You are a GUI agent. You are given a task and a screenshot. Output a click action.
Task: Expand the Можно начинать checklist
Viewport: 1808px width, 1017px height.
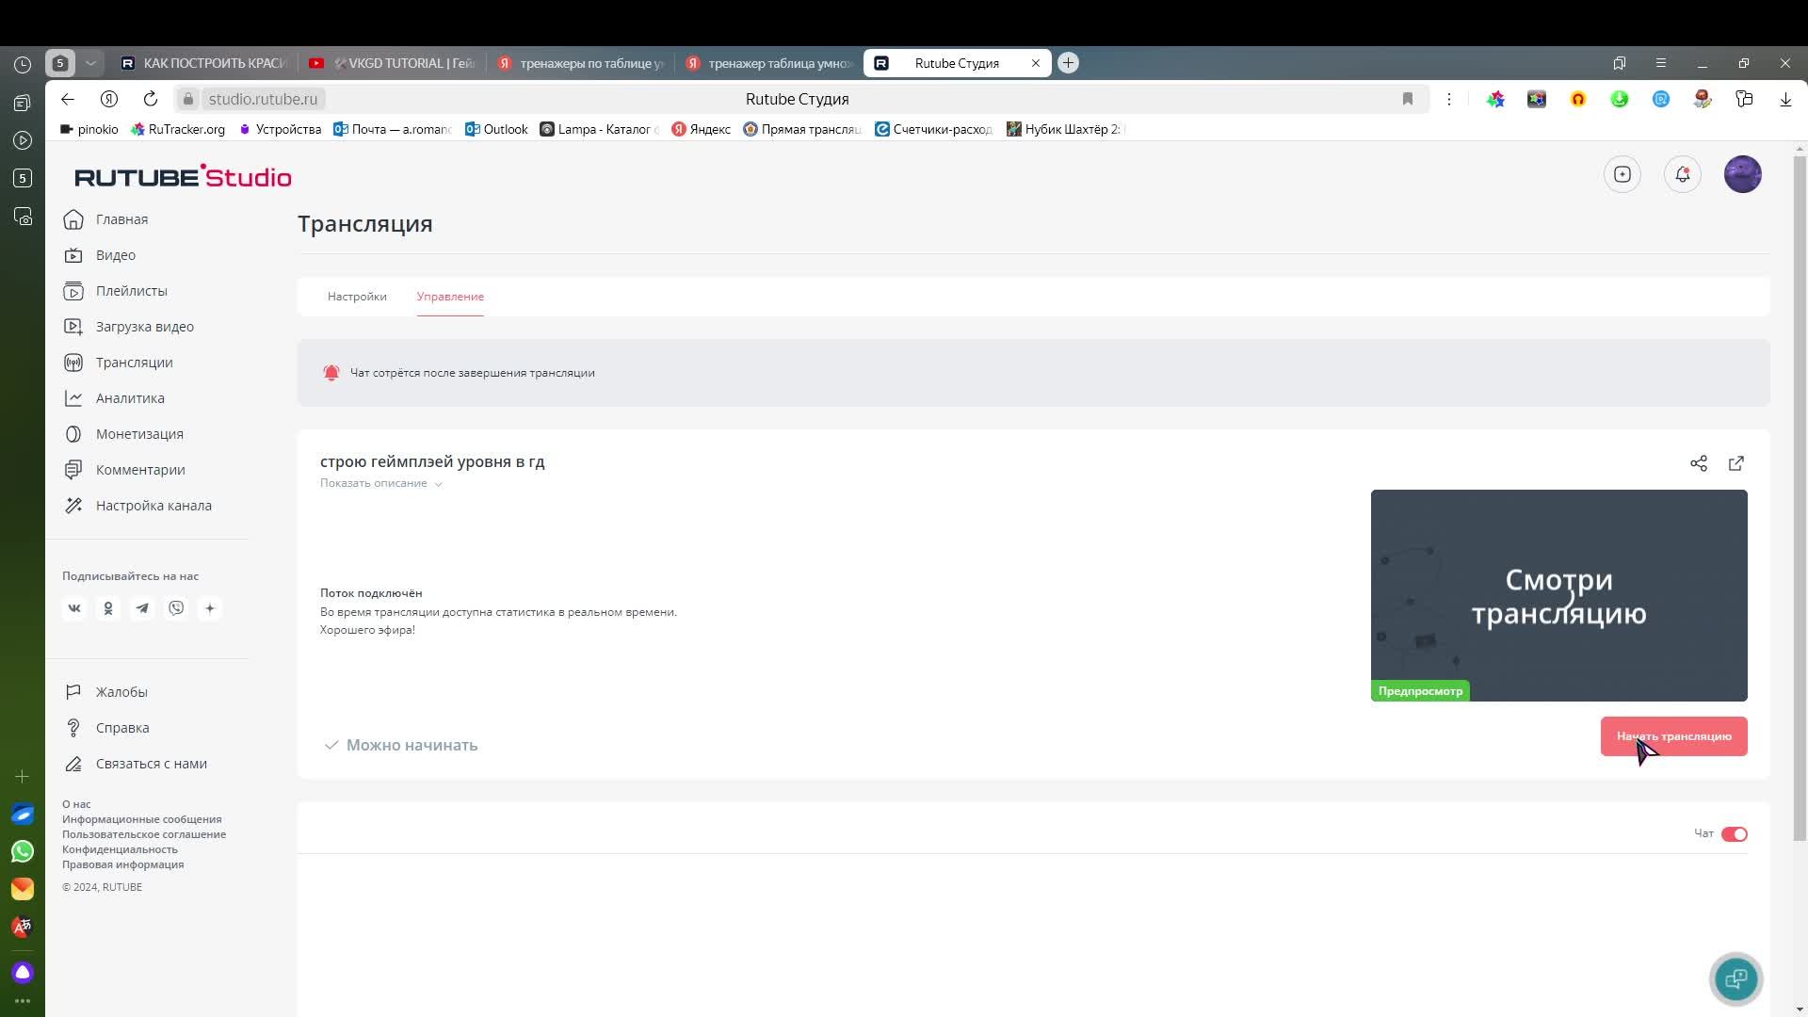coord(411,745)
